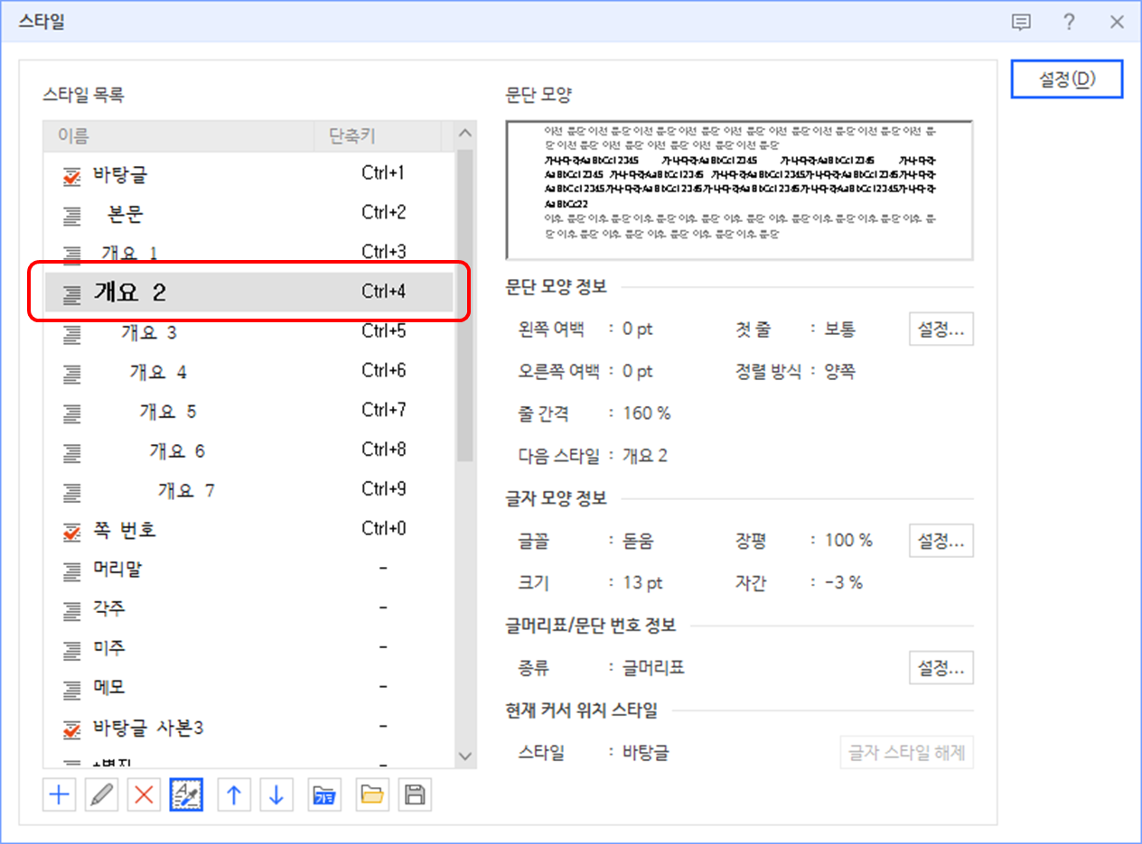
Task: Select the style copy (eyedropper) tool
Action: (x=187, y=794)
